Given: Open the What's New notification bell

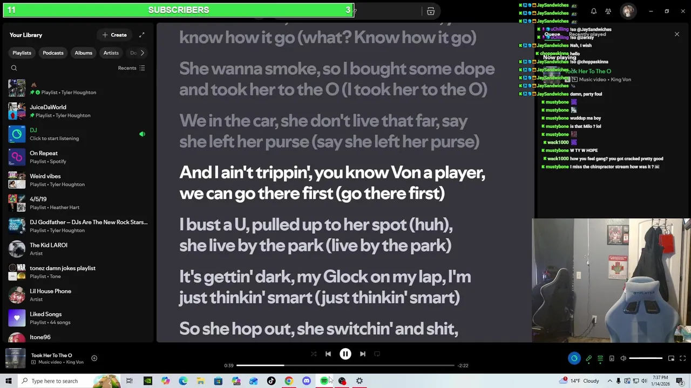Looking at the screenshot, I should click(x=594, y=11).
